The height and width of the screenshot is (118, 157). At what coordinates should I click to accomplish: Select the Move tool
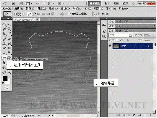point(9,24)
